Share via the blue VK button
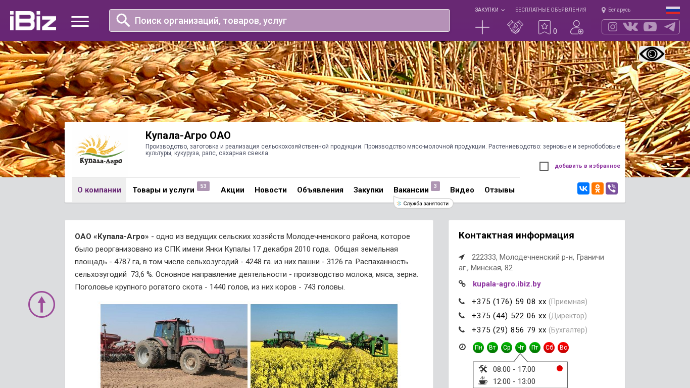The height and width of the screenshot is (388, 690). pos(583,188)
